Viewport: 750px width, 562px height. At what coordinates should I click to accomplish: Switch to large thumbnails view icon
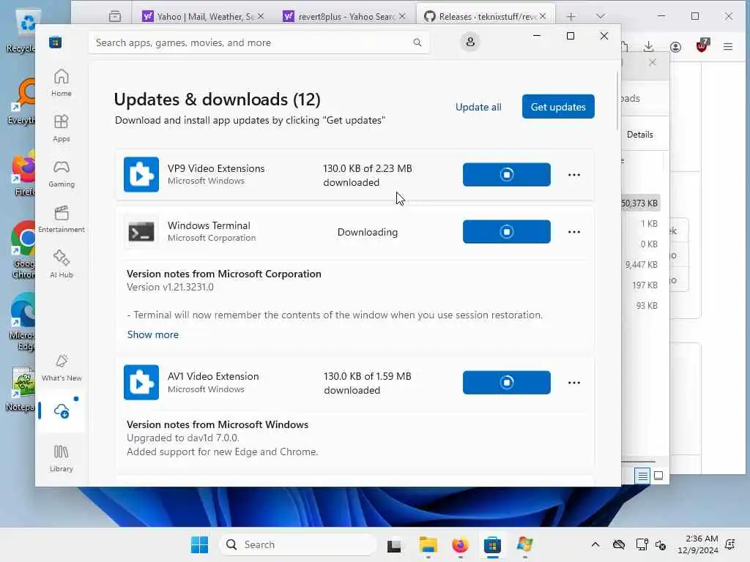click(x=658, y=476)
